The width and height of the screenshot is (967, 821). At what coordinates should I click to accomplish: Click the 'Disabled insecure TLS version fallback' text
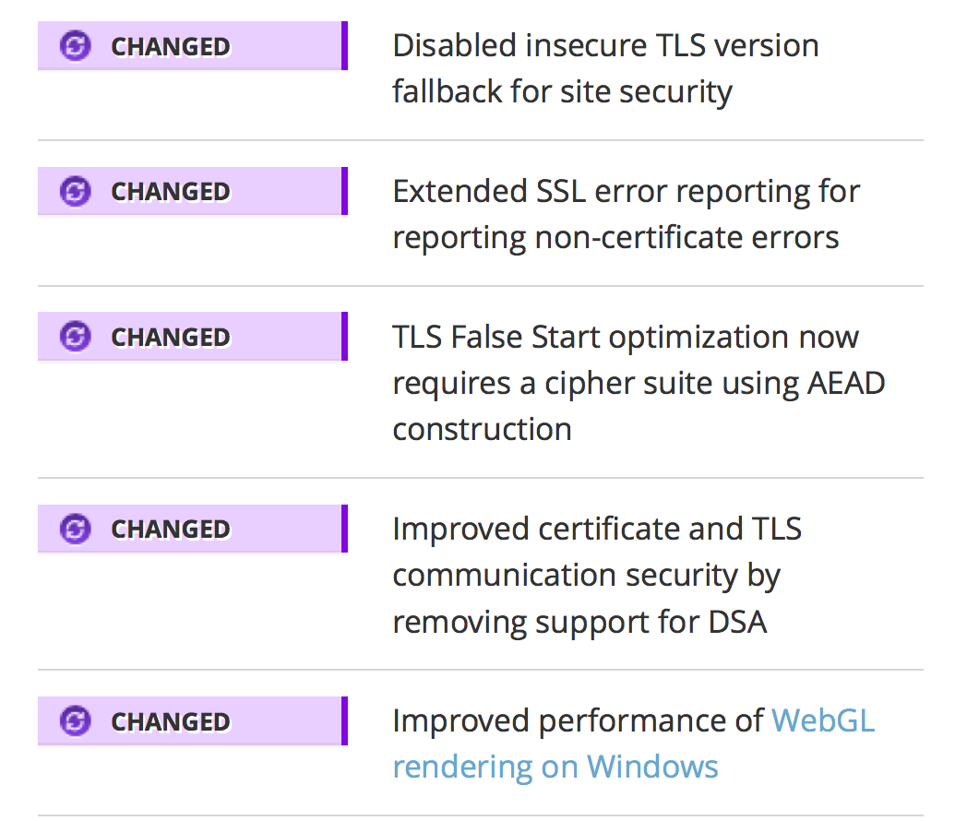click(605, 68)
